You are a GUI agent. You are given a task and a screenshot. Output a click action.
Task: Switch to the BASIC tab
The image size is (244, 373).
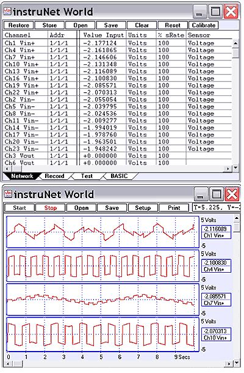119,176
